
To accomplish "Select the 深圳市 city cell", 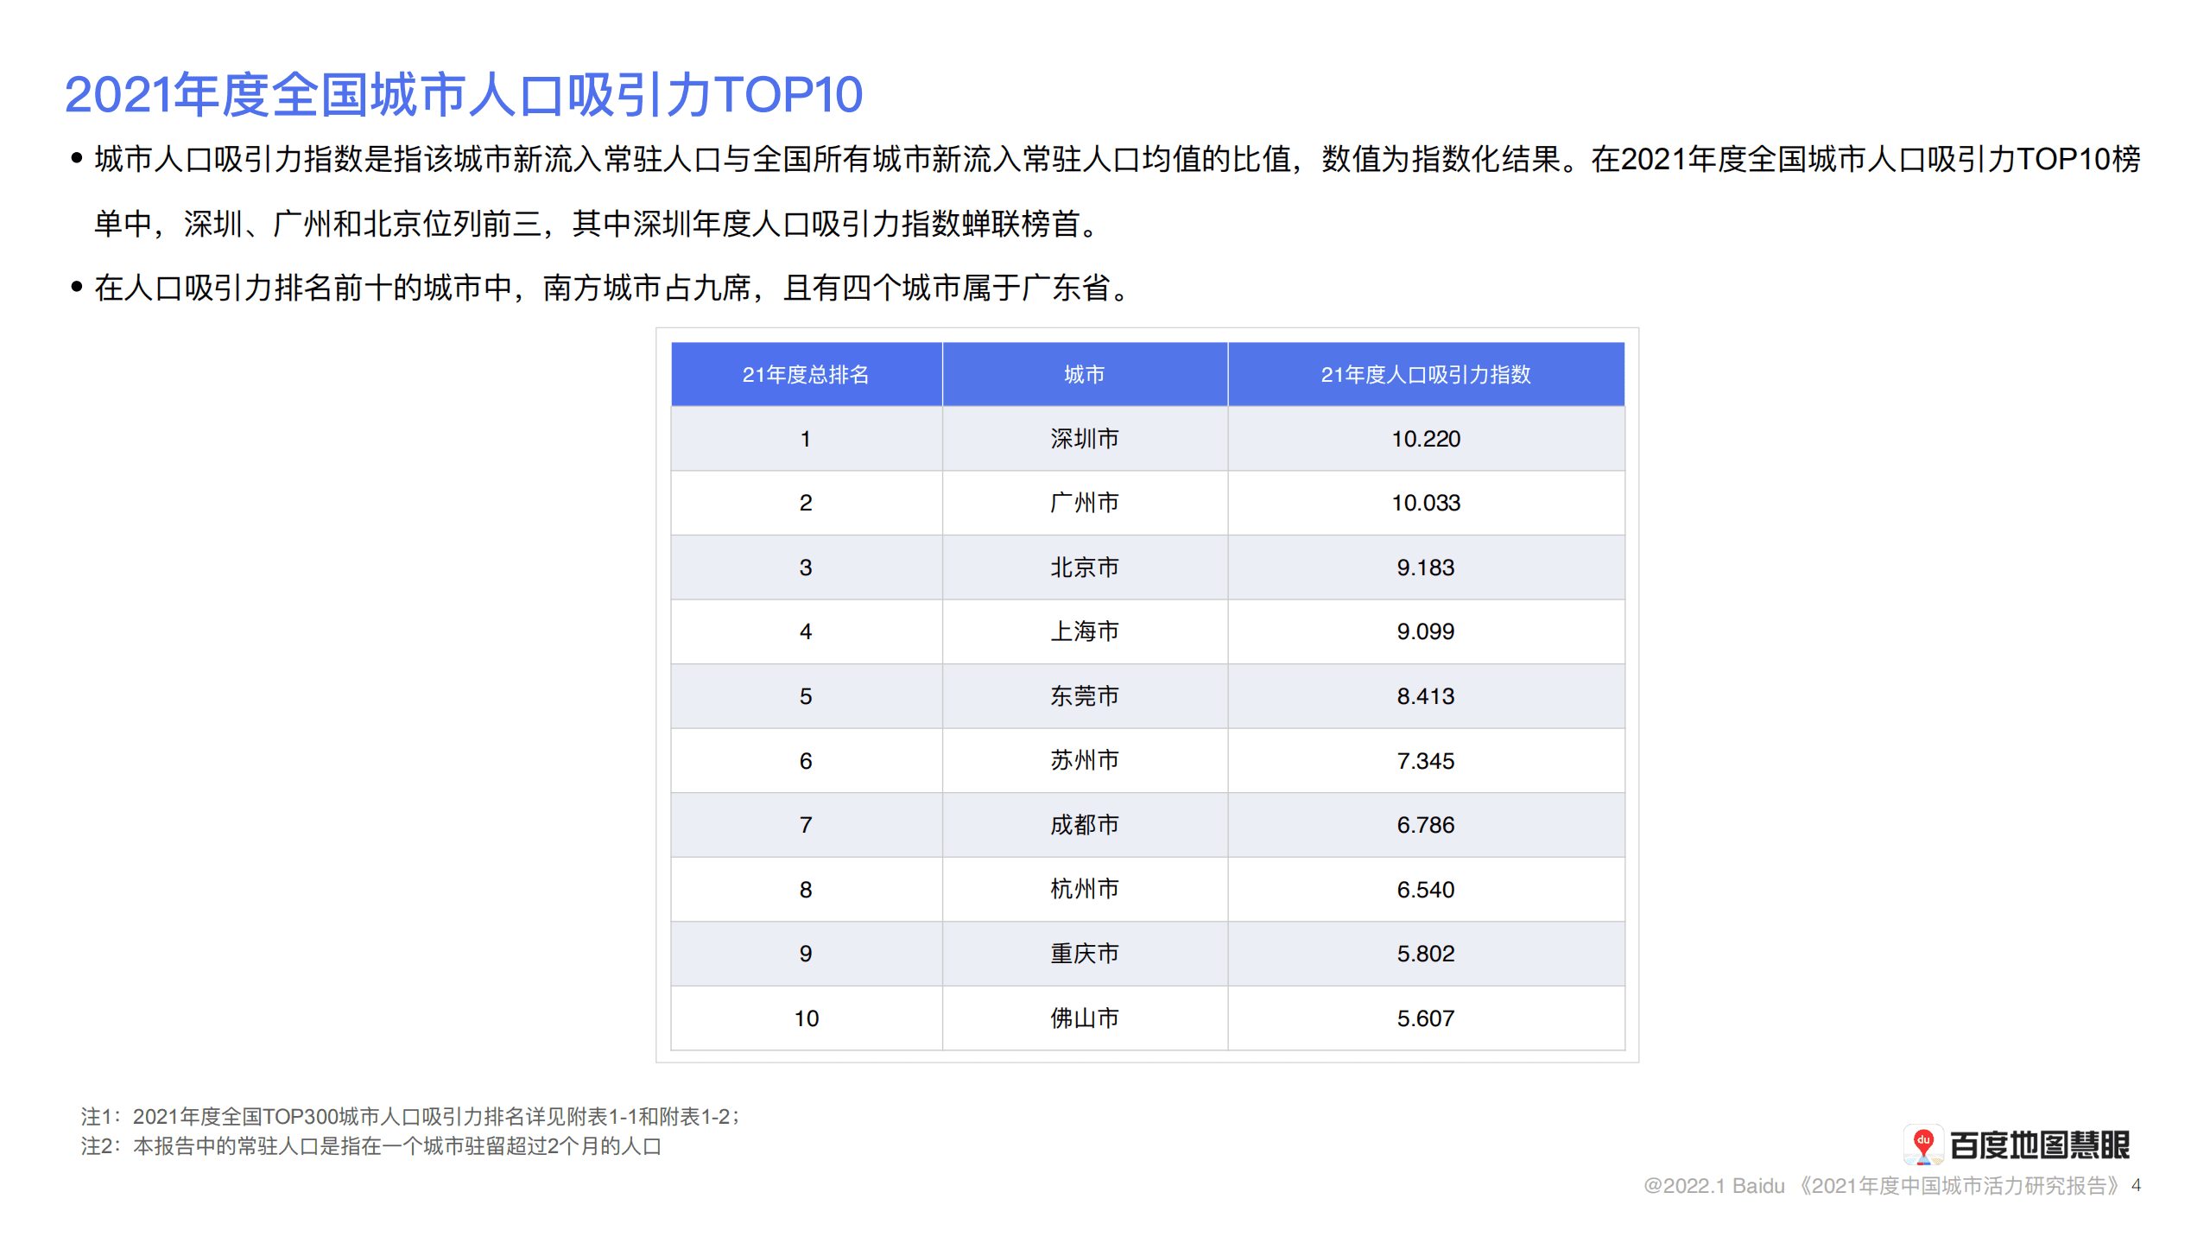I will [x=1084, y=438].
